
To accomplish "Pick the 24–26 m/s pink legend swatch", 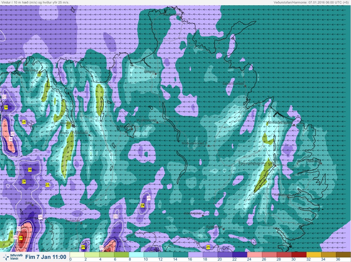I will (254, 255).
